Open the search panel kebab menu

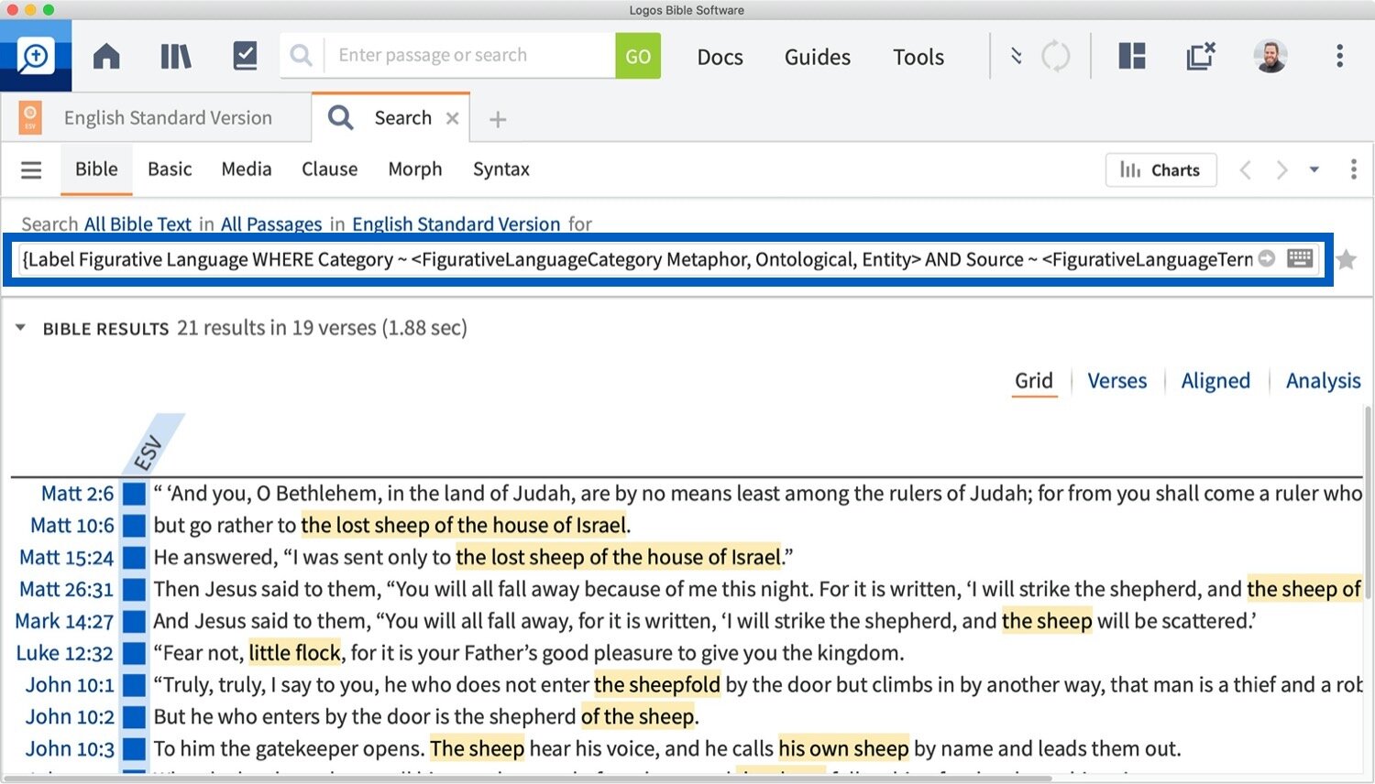pyautogui.click(x=1353, y=169)
